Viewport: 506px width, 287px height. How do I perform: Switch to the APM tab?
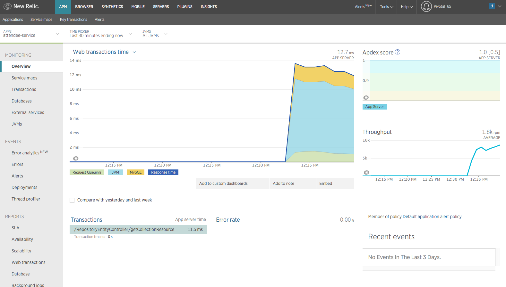pos(63,7)
